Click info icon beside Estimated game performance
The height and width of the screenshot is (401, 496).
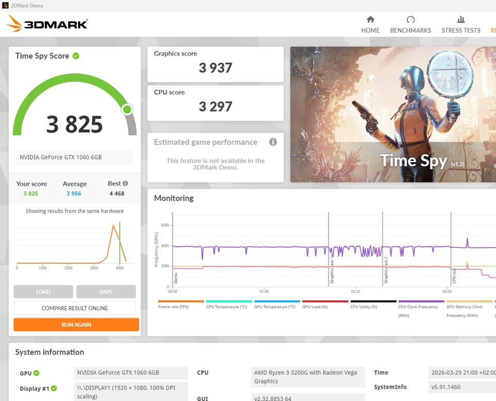pos(273,142)
